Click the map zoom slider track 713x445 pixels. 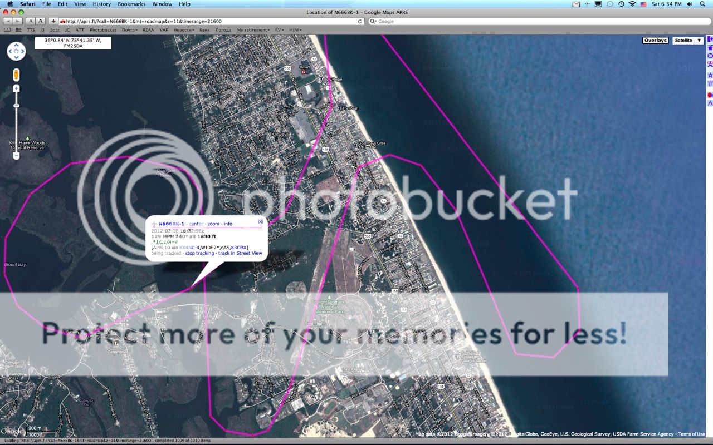coord(16,122)
